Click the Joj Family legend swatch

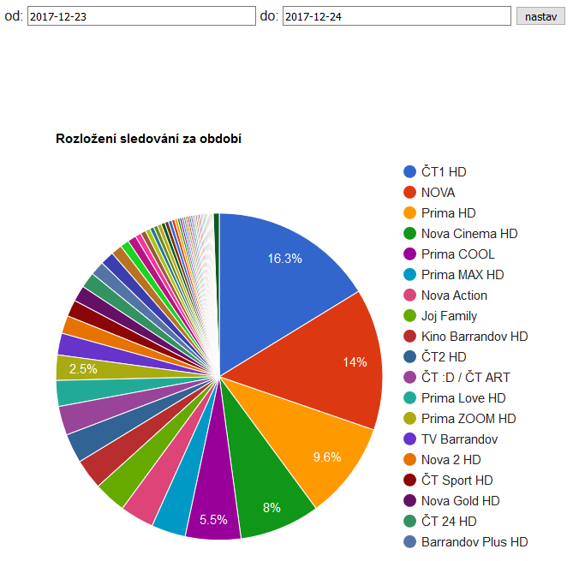[409, 315]
